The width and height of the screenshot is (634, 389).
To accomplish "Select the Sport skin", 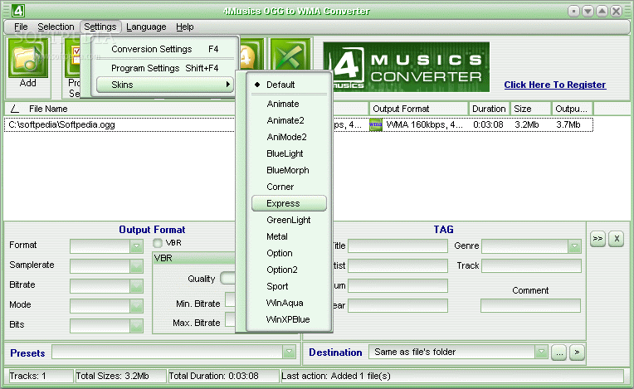I will tap(289, 286).
